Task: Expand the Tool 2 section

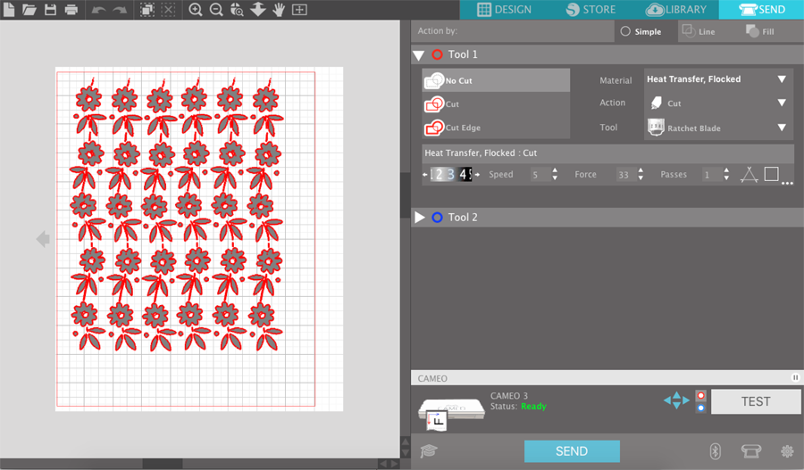Action: 420,217
